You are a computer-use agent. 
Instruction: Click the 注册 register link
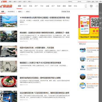(97, 1)
